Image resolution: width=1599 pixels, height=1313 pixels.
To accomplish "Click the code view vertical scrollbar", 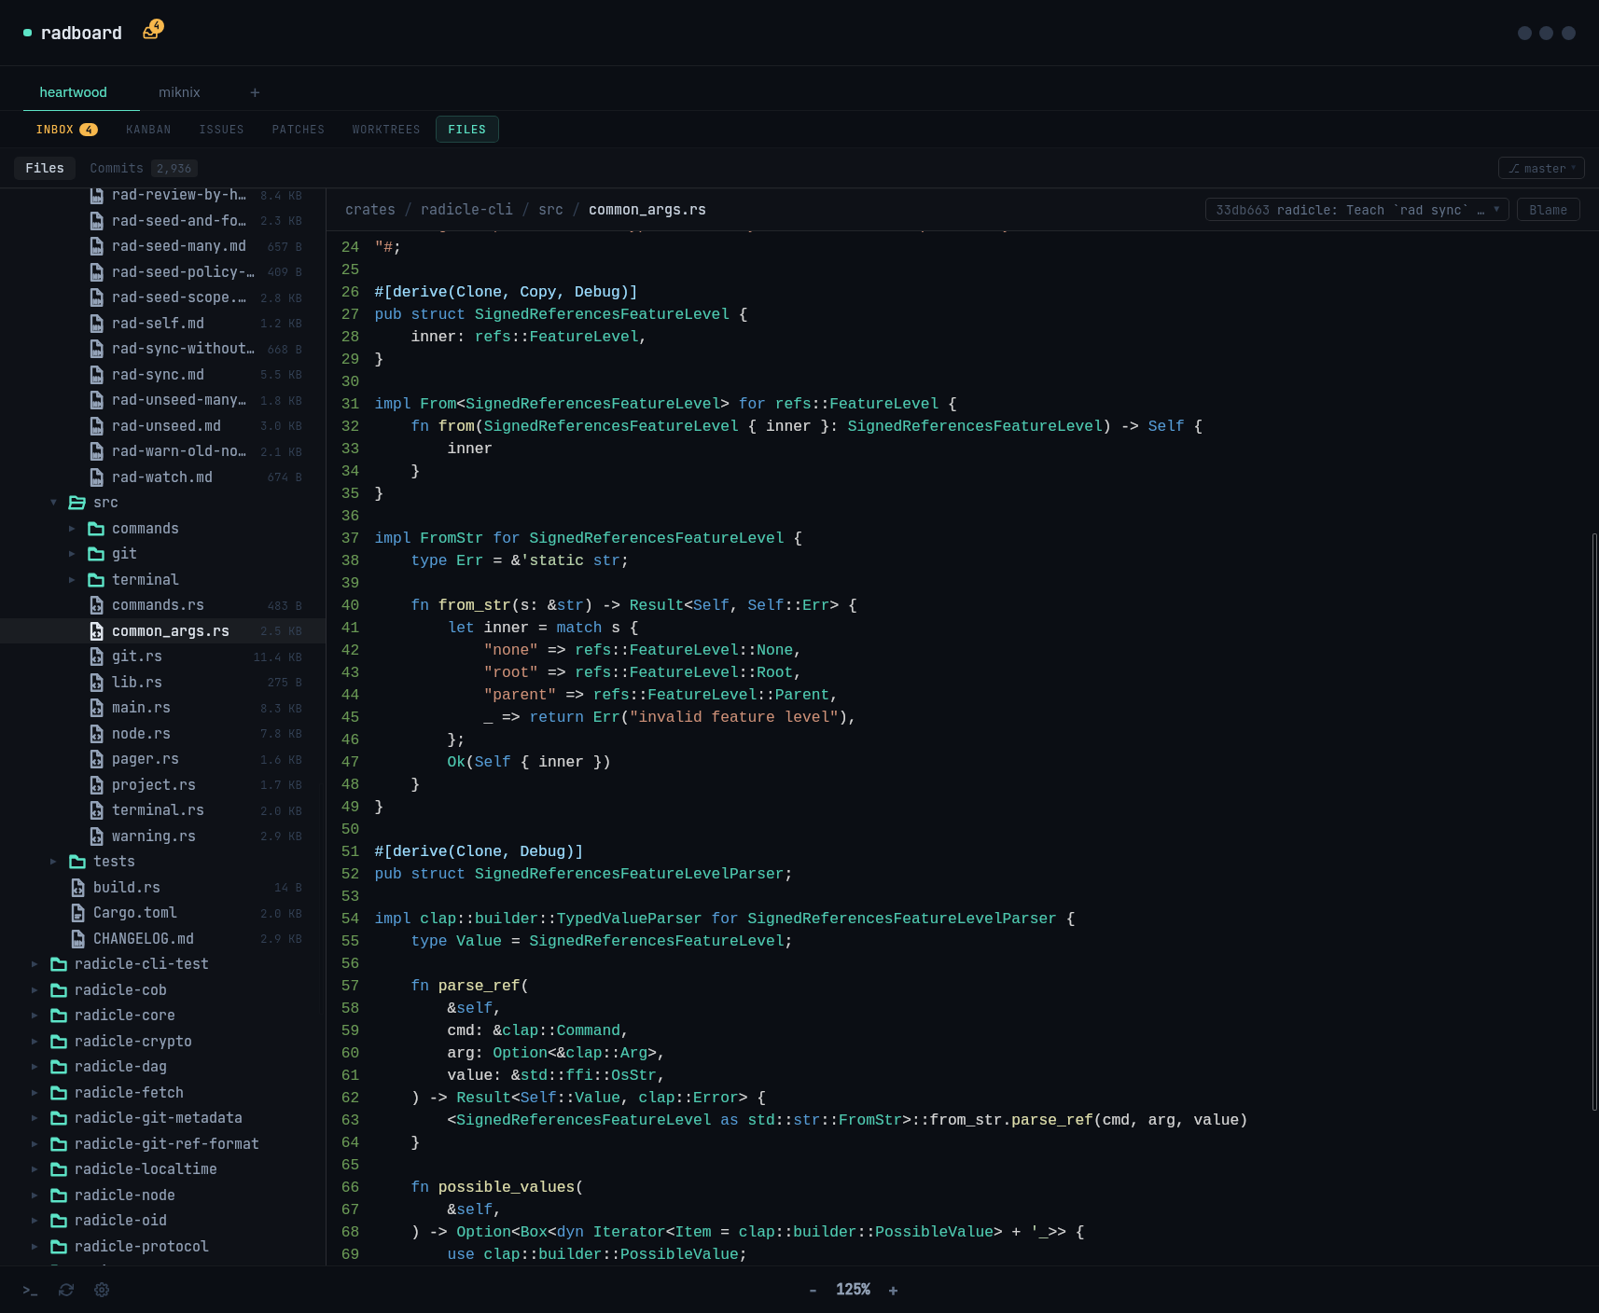I will point(1594,821).
